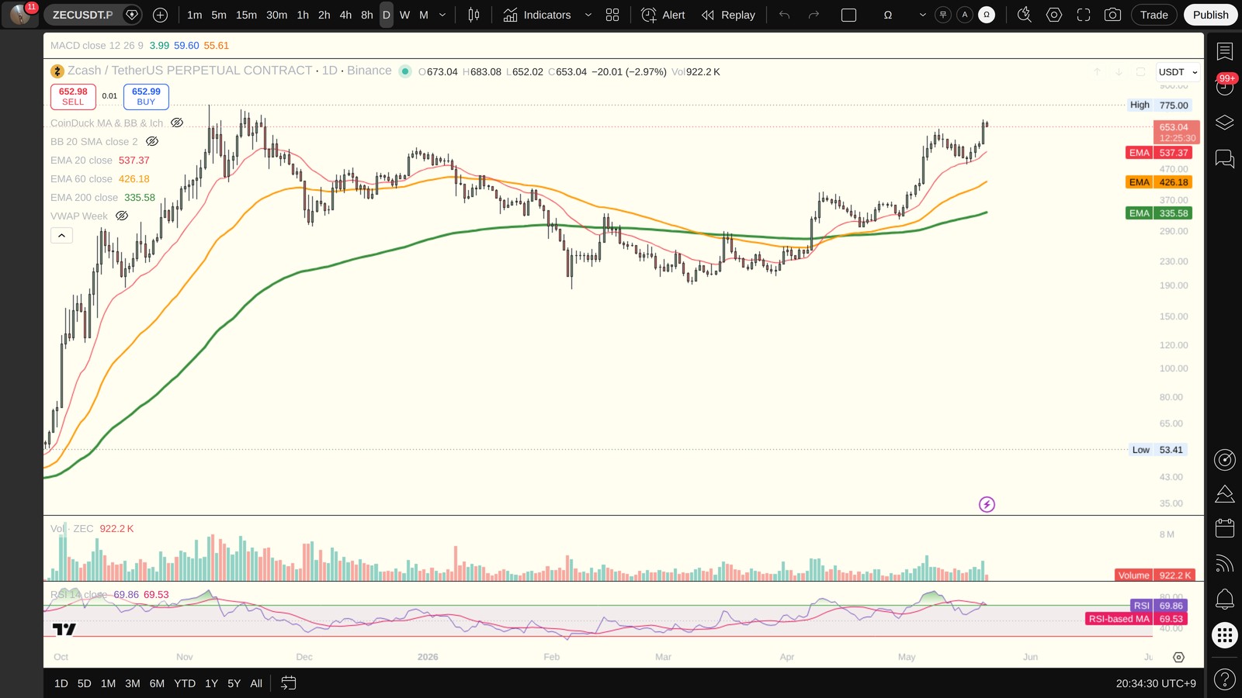Screen dimensions: 1242x698
Task: Open the alerts clock icon with 99+ badge
Action: tap(1224, 86)
